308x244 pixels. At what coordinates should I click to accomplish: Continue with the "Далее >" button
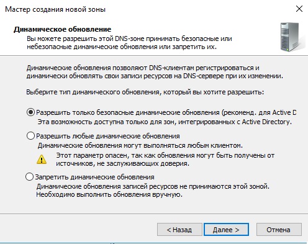pos(226,230)
